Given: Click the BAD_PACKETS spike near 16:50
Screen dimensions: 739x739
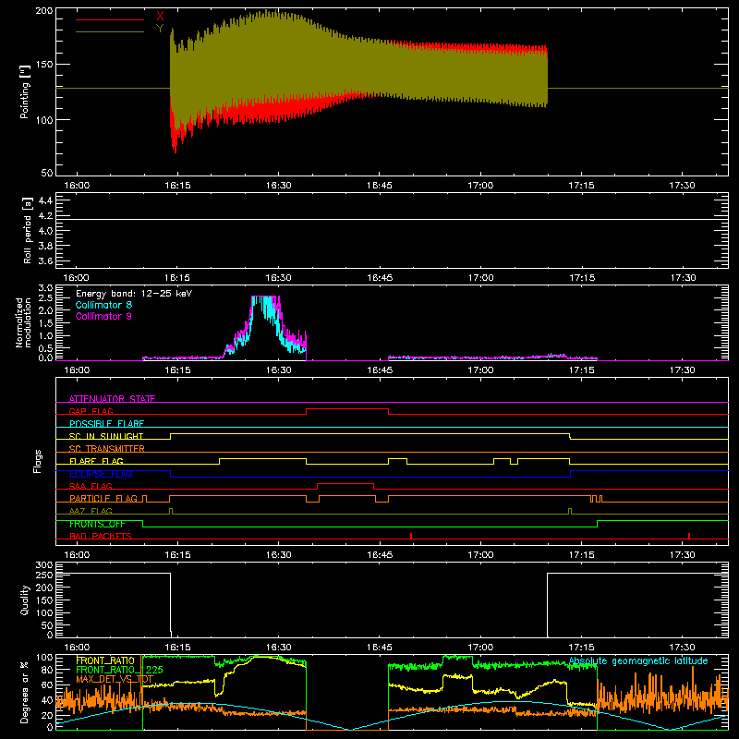Looking at the screenshot, I should (411, 536).
